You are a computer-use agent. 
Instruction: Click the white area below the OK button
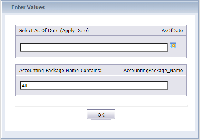click(x=101, y=125)
